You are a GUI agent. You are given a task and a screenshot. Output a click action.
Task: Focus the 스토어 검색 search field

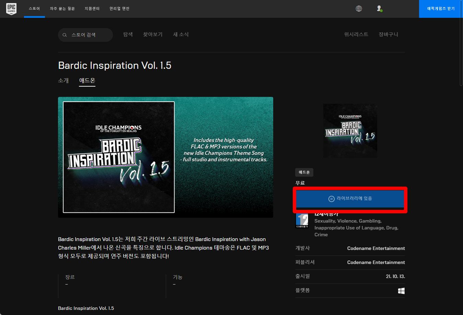(85, 35)
